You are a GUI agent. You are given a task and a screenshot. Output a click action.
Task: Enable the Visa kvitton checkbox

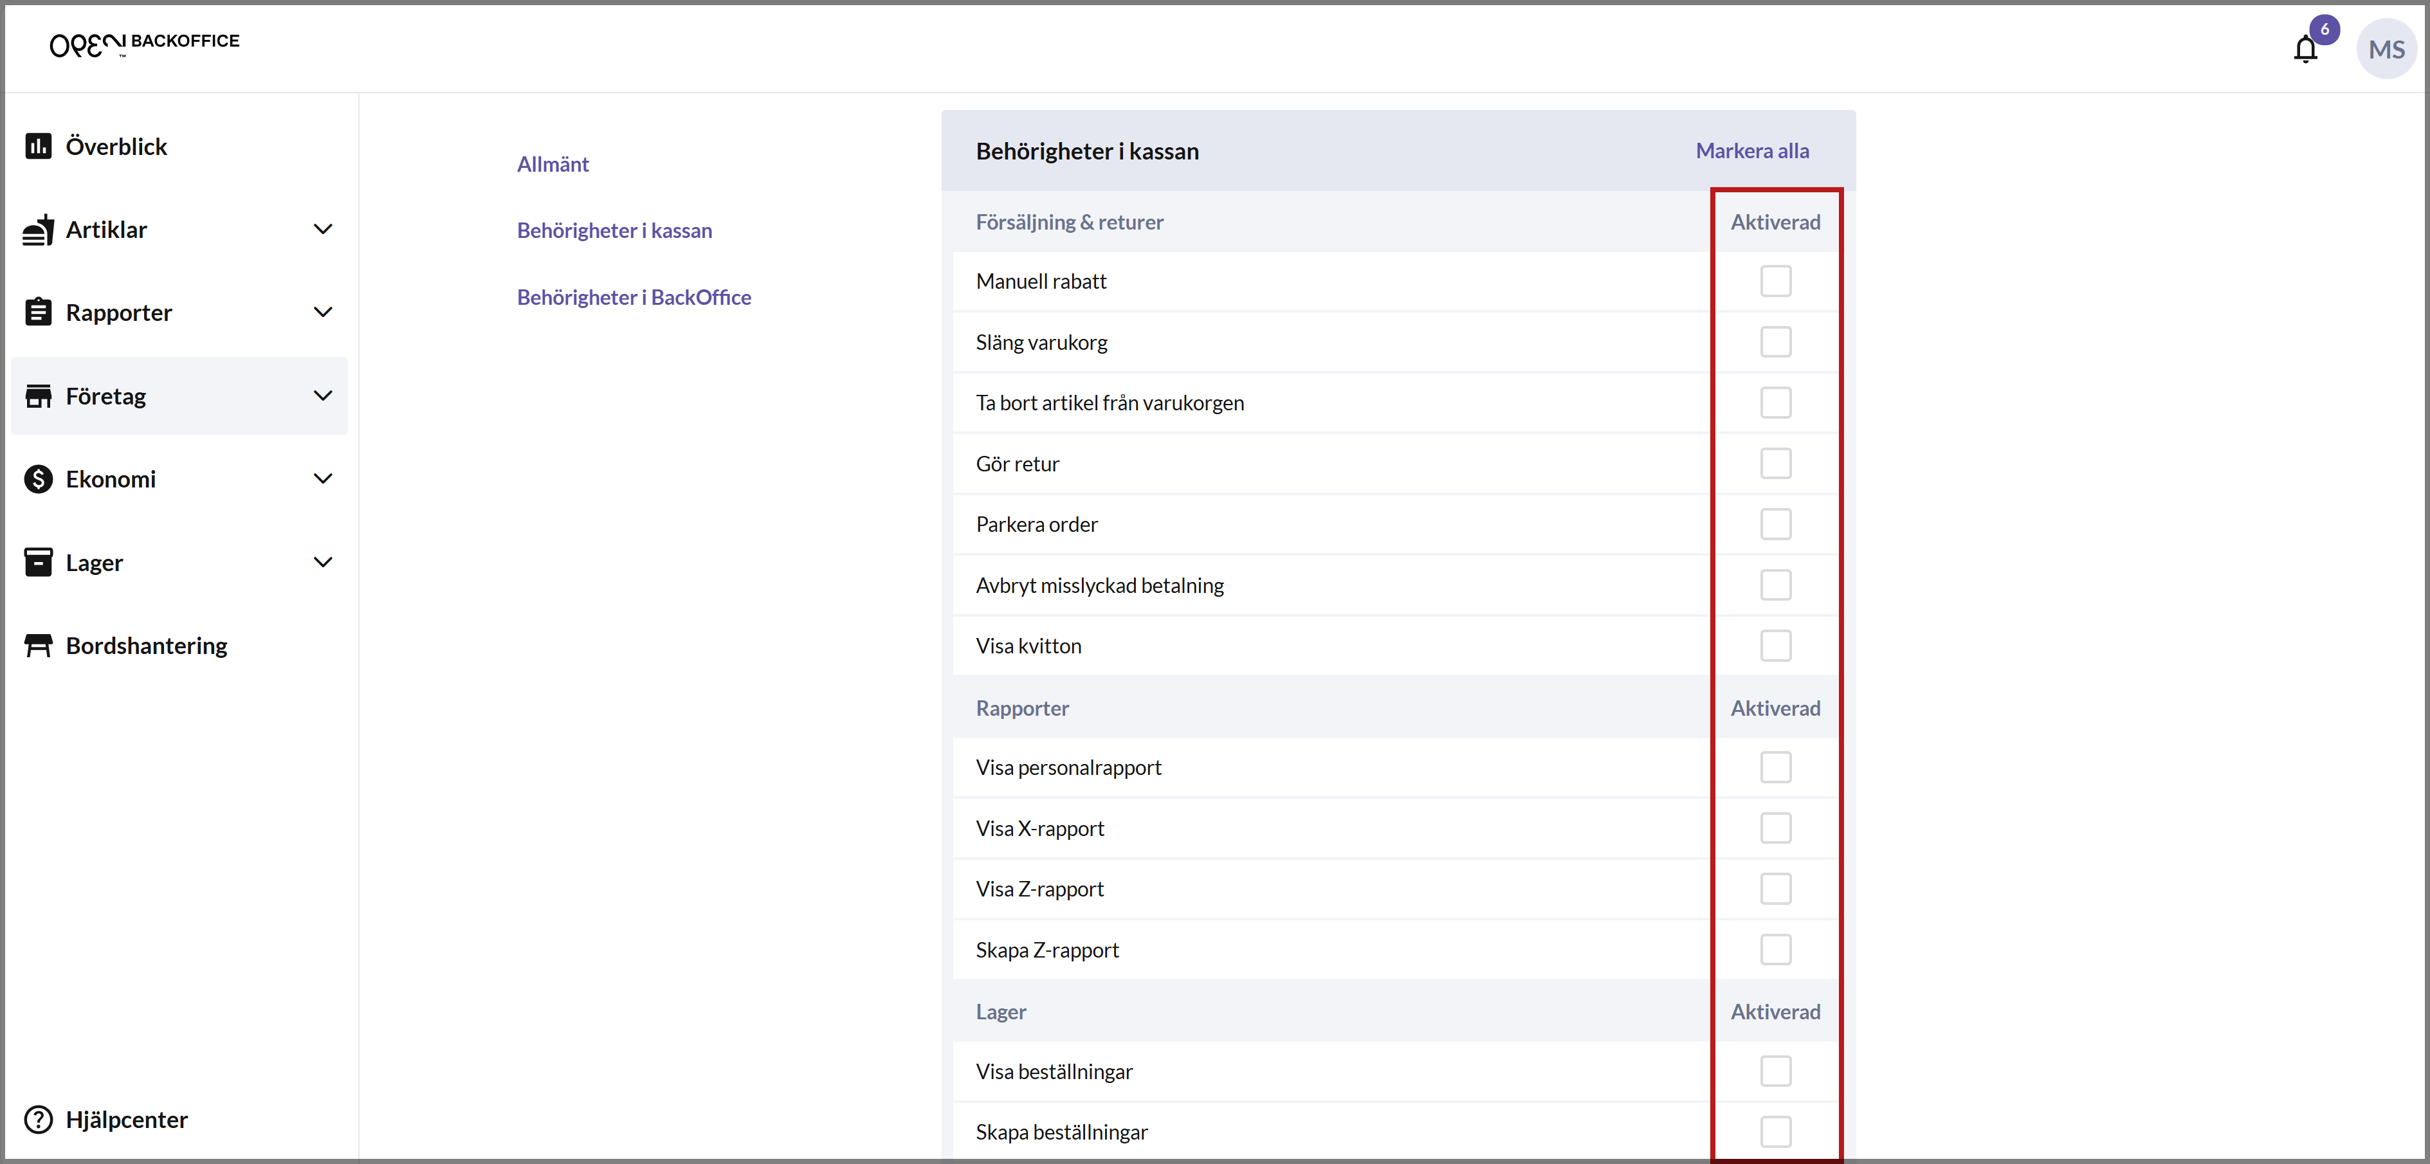(1775, 646)
